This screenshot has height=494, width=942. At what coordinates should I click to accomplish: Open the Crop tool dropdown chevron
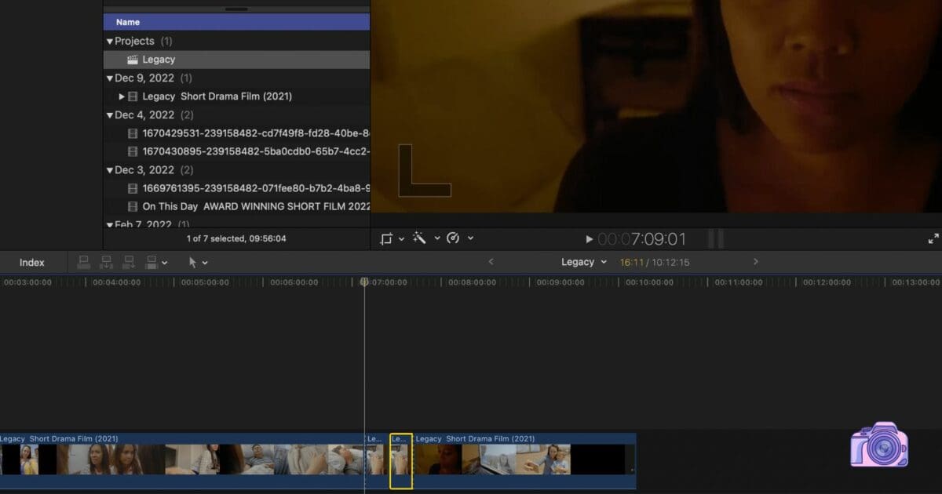click(x=402, y=238)
